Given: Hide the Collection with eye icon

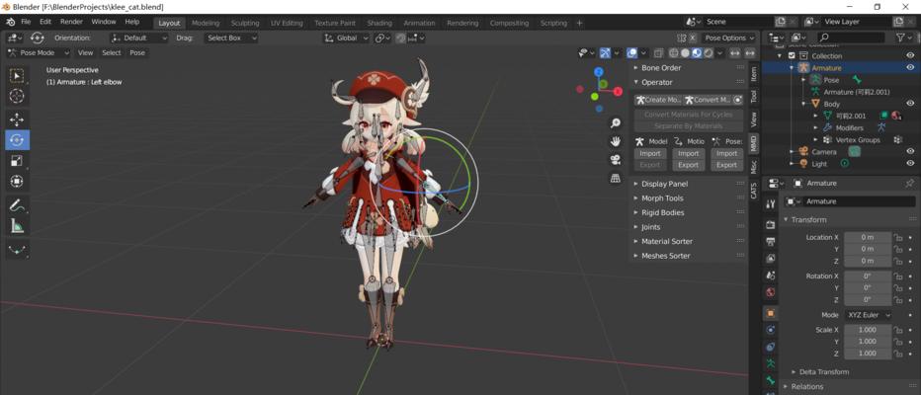Looking at the screenshot, I should coord(910,55).
